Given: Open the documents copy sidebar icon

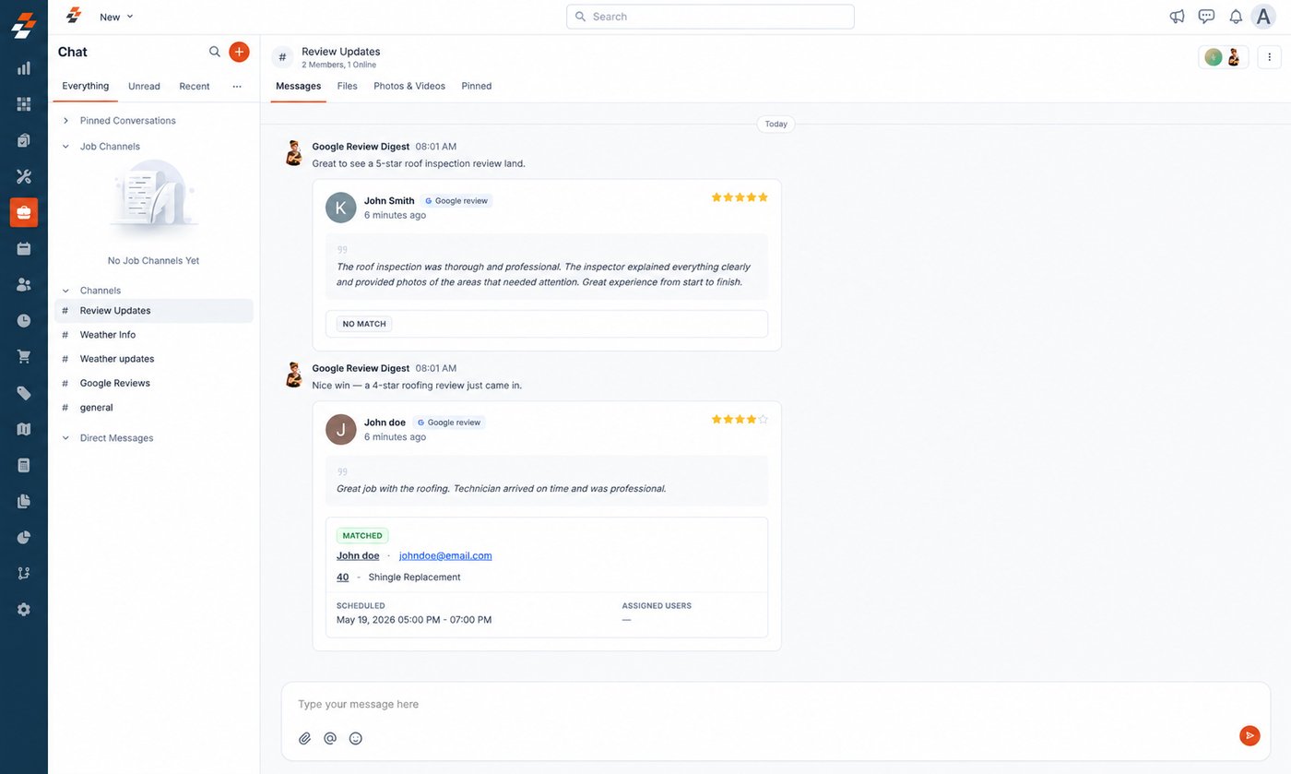Looking at the screenshot, I should [24, 501].
